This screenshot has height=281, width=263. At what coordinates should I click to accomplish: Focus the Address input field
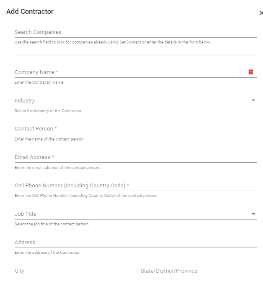click(x=136, y=243)
